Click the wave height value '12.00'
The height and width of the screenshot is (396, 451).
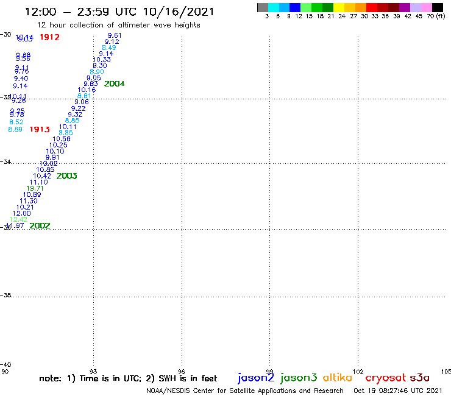pos(21,213)
